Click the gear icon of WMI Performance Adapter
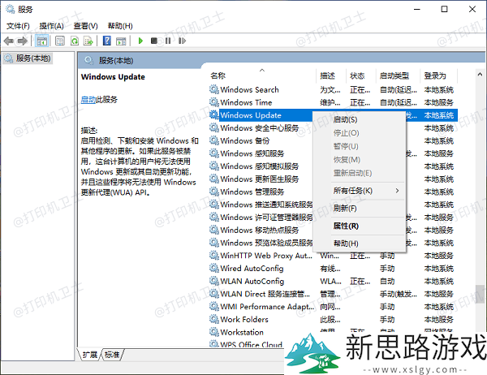Image resolution: width=487 pixels, height=375 pixels. (214, 306)
